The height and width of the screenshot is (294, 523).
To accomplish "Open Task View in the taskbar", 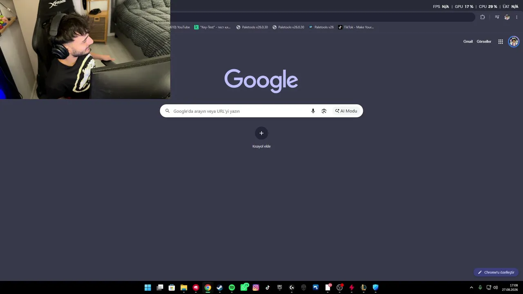I will (x=160, y=287).
